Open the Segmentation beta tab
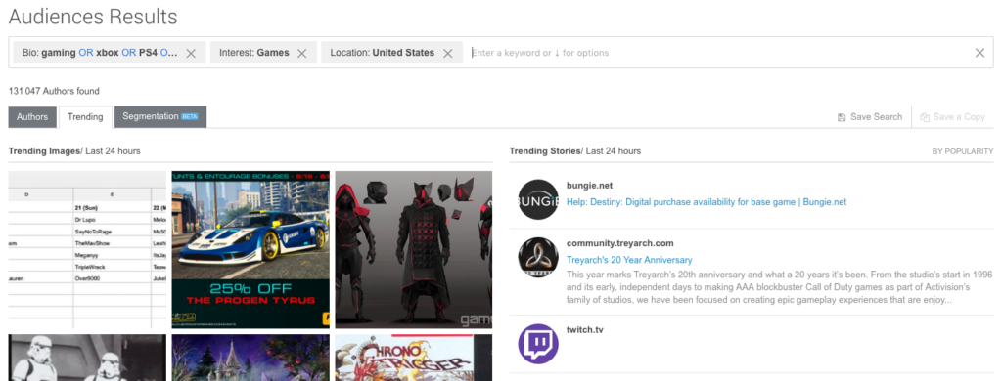 [x=160, y=117]
